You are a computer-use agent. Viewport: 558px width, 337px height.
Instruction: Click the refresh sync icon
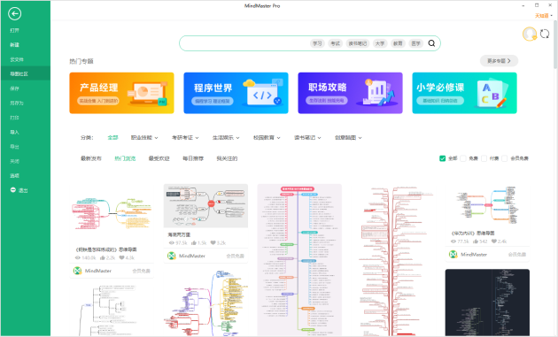pos(545,34)
